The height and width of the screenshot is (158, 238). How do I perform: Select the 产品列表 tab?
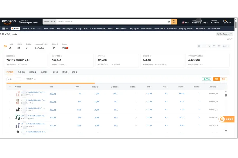(10, 72)
